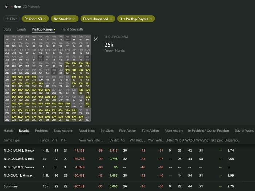Select the NL0.05/0.1$, 6-max row
Screen dimensions: 255x191
coord(127,176)
